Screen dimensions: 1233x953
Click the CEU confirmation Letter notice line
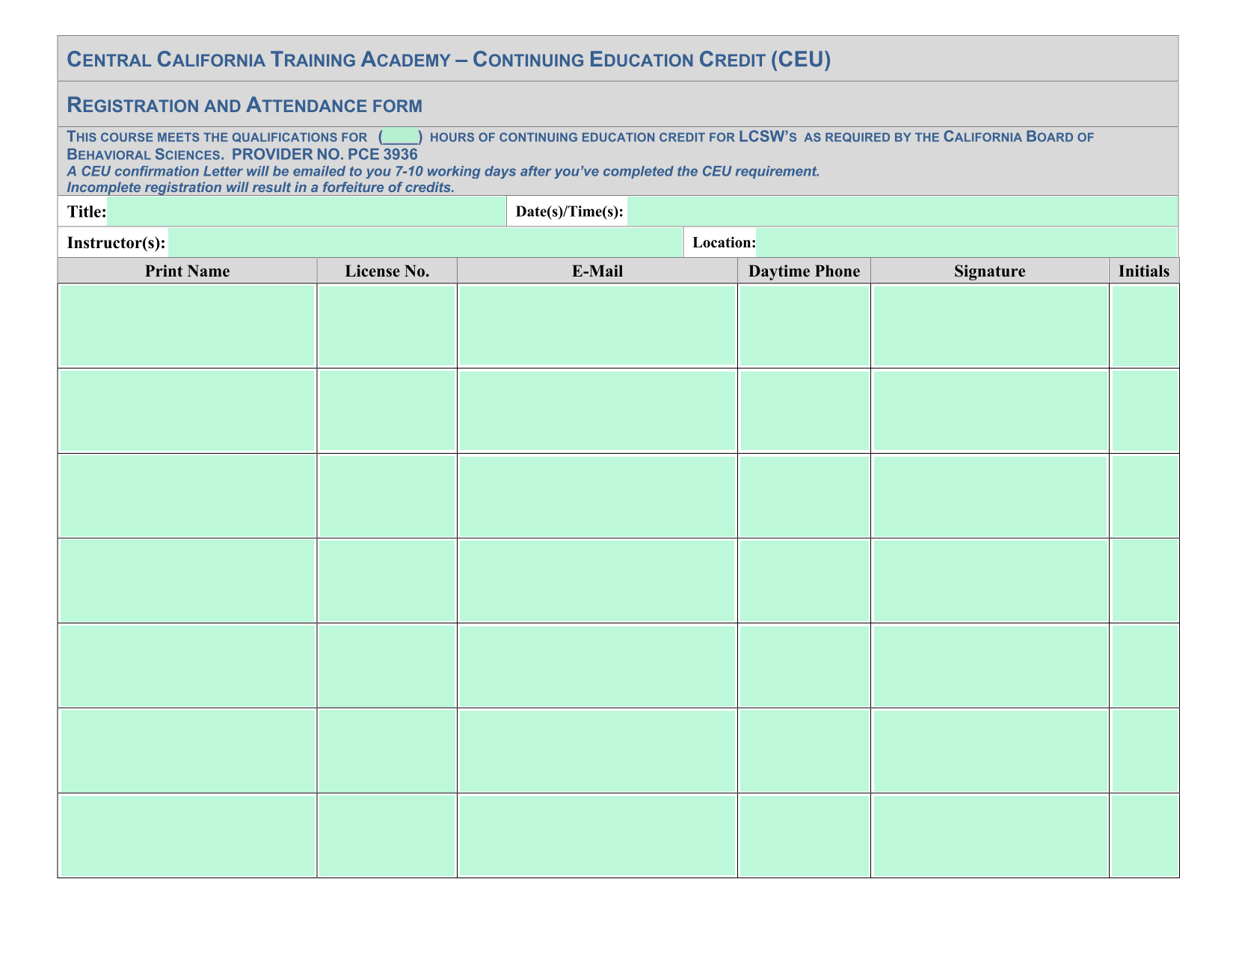tap(443, 171)
